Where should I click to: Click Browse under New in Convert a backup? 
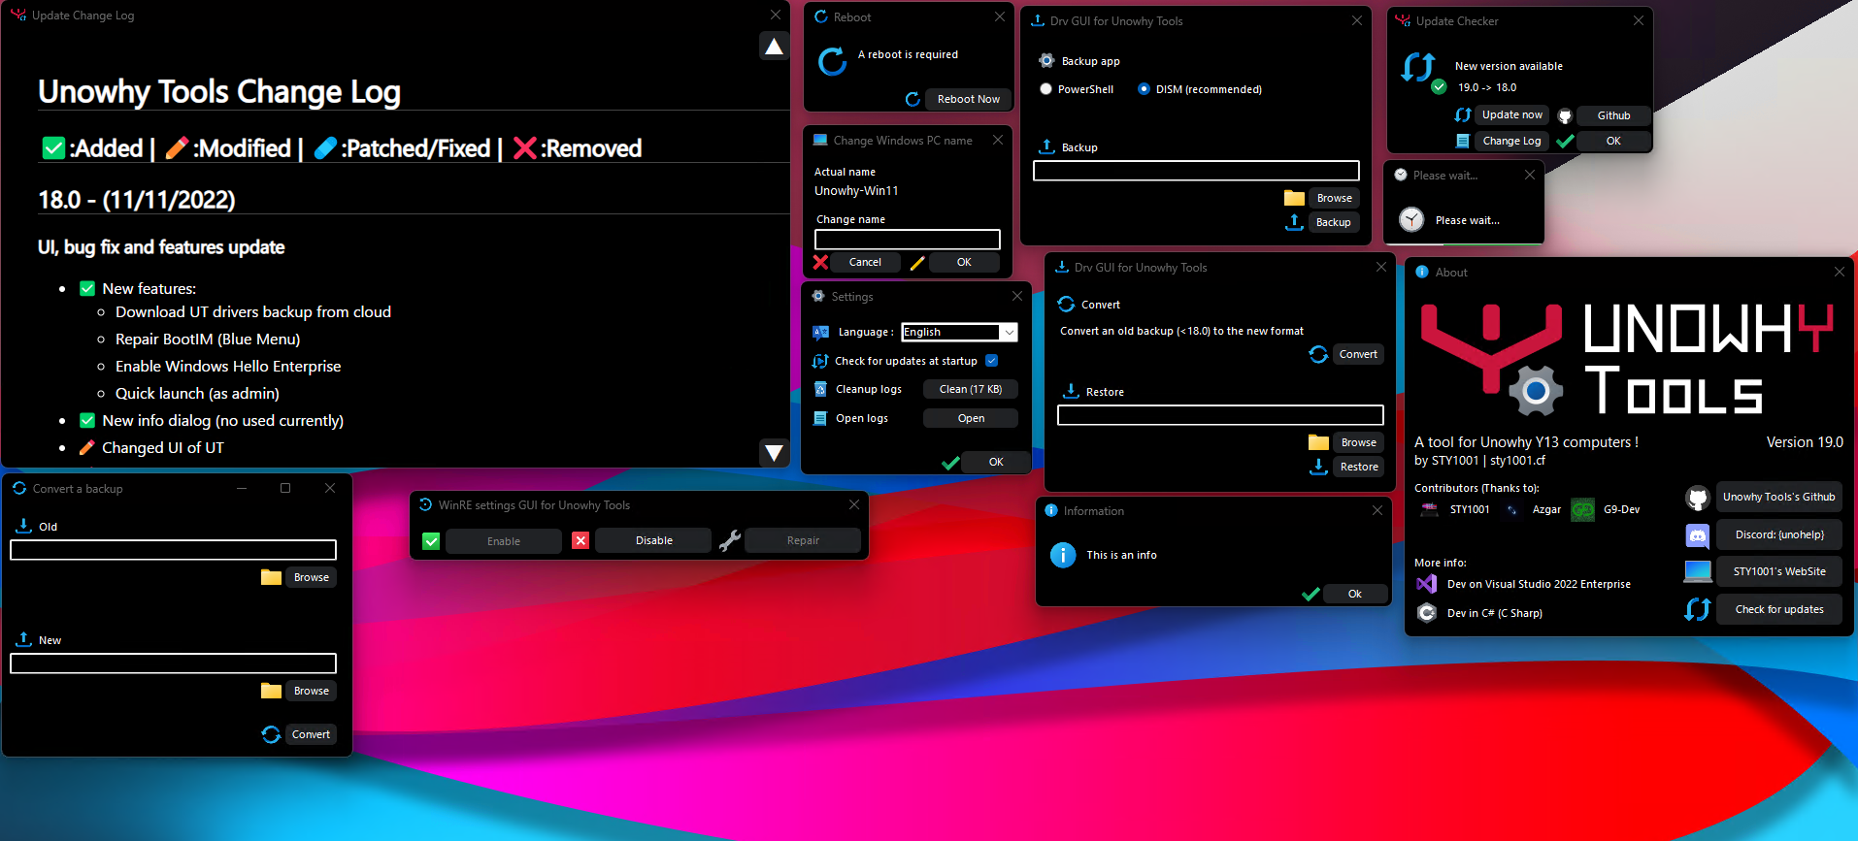[311, 691]
